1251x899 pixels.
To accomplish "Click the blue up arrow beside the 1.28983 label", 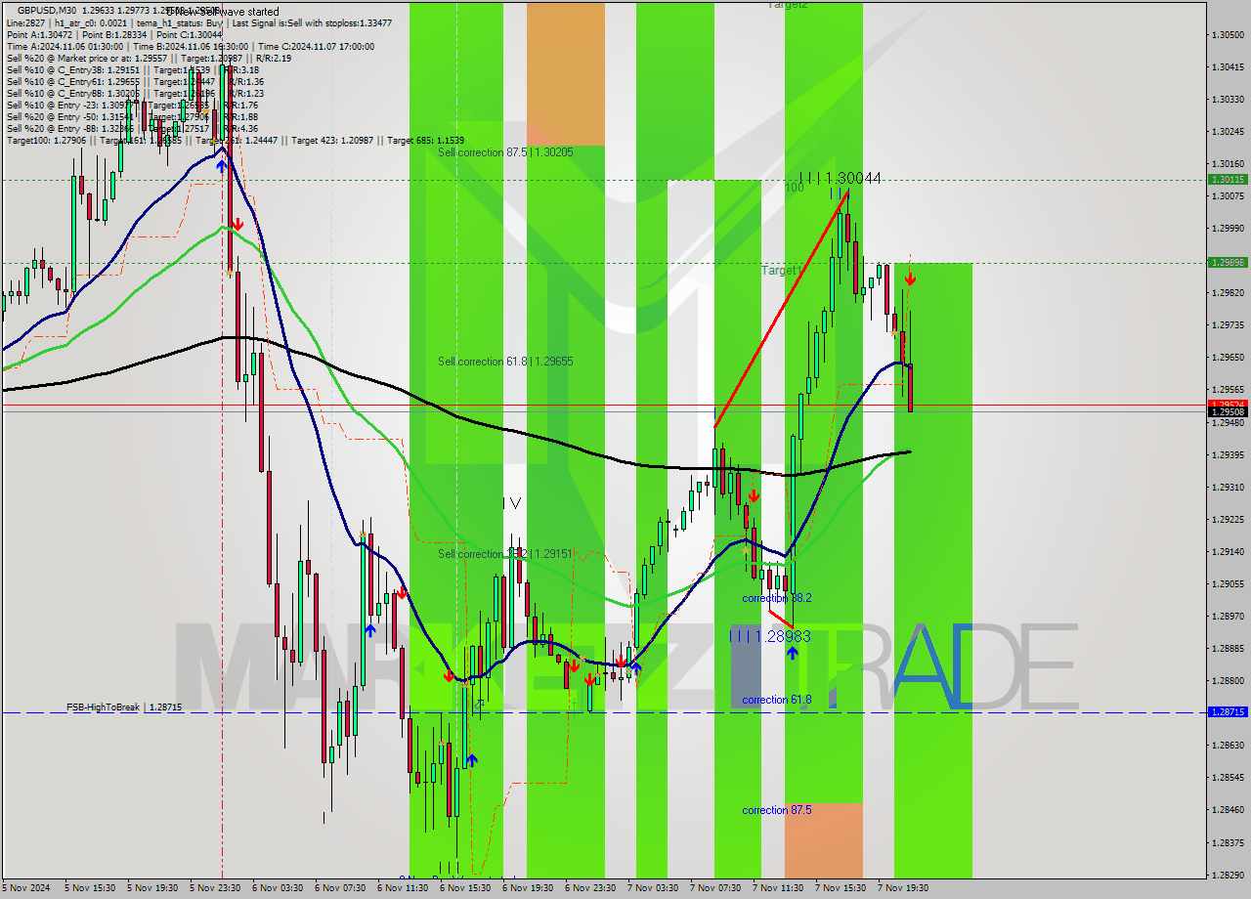I will [793, 652].
